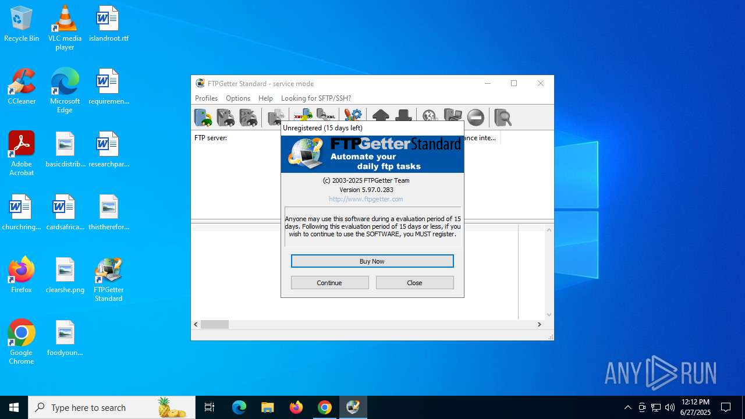Show hidden system tray icons
The height and width of the screenshot is (419, 745).
pyautogui.click(x=627, y=407)
